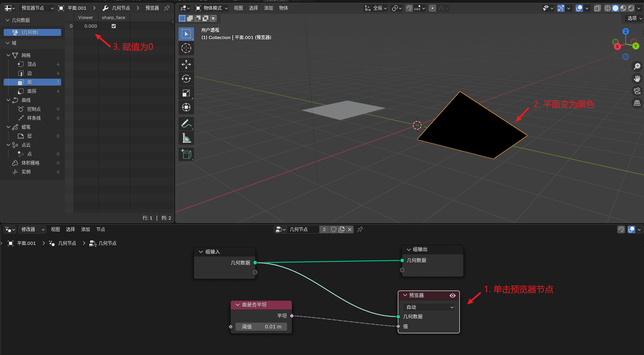
Task: Select material preview shading
Action: (623, 8)
